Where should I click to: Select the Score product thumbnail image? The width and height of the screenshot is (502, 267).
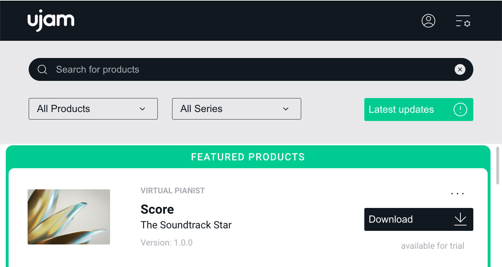pyautogui.click(x=69, y=217)
